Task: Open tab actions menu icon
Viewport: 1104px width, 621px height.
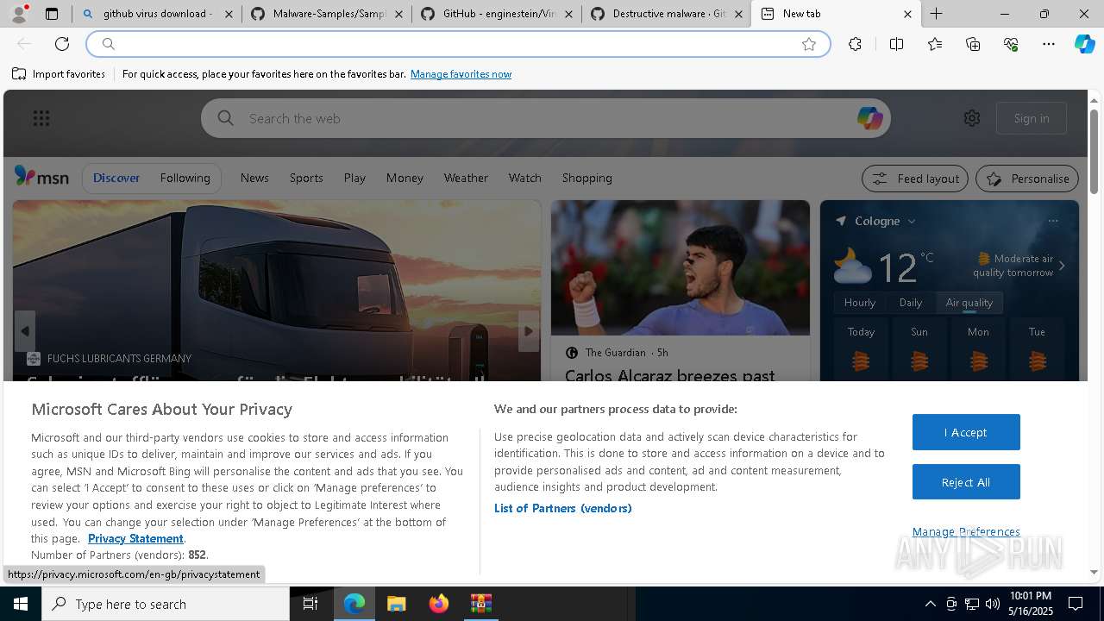Action: coord(52,14)
